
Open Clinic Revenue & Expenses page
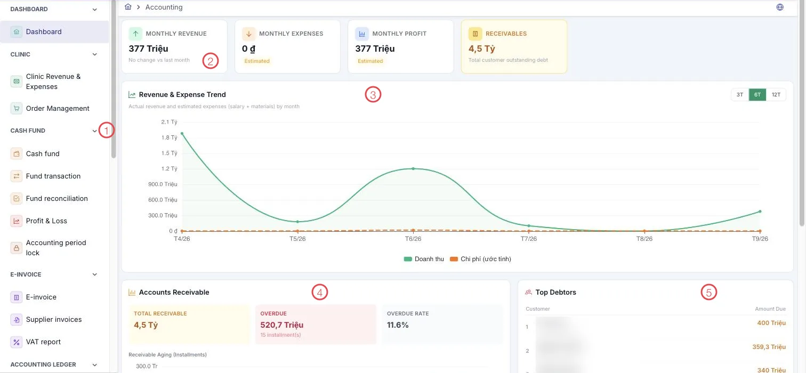point(54,82)
